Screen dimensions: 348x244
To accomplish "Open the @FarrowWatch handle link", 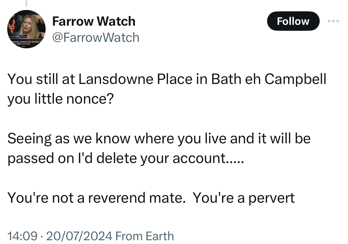I will point(95,38).
